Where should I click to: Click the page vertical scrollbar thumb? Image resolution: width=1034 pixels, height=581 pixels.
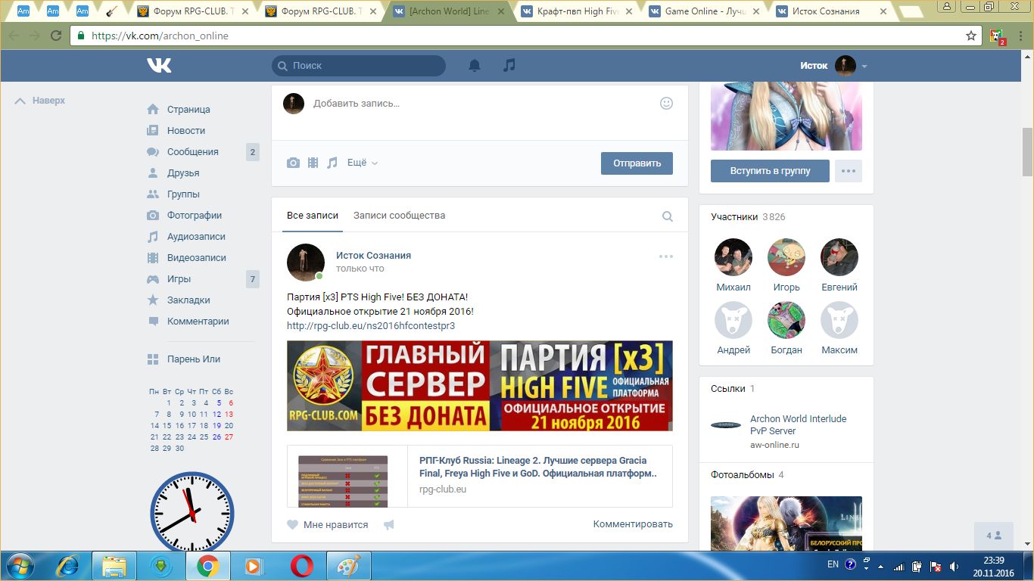[x=1027, y=151]
